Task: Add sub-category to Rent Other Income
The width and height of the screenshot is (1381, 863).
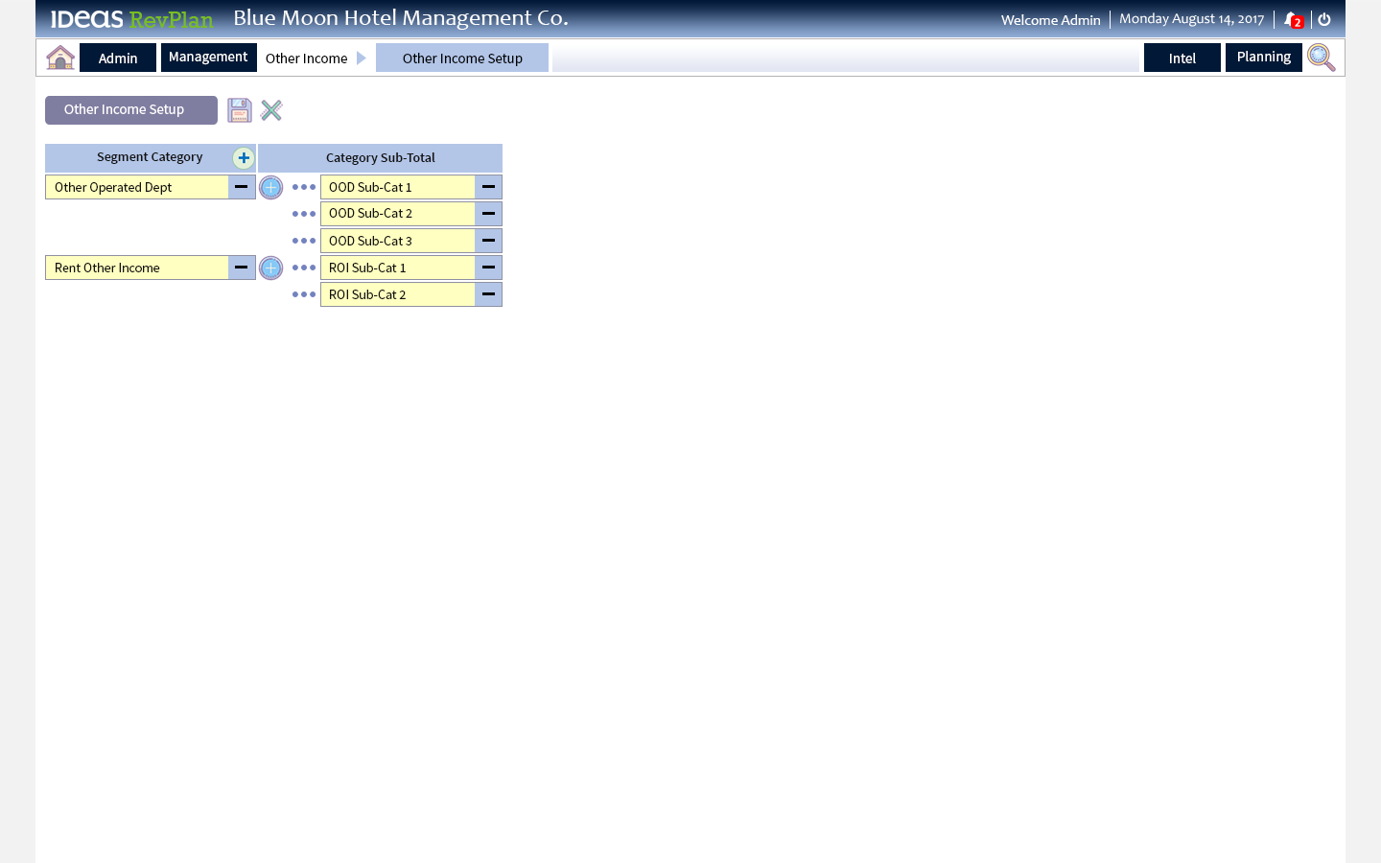Action: [271, 268]
